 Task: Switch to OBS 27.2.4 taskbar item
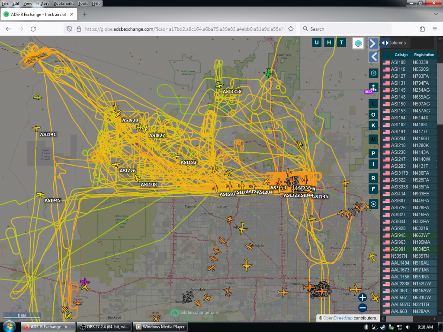pyautogui.click(x=104, y=327)
